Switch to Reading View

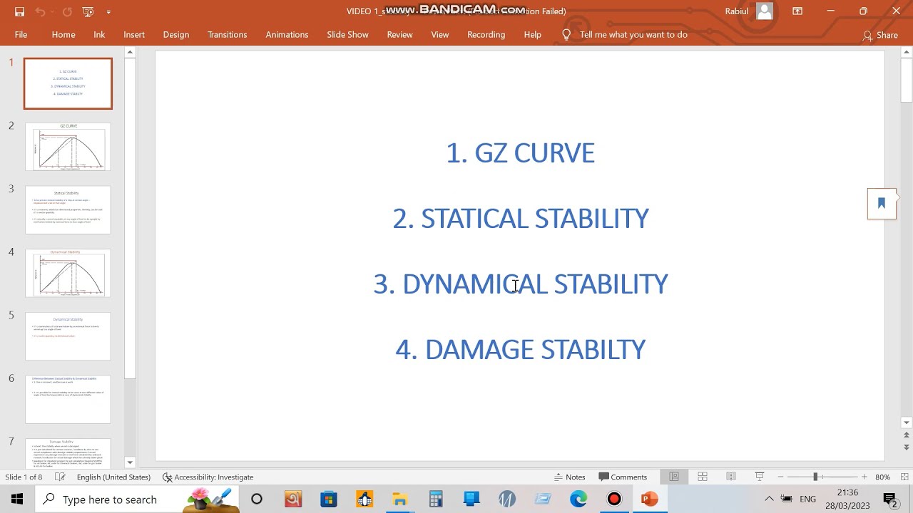731,477
